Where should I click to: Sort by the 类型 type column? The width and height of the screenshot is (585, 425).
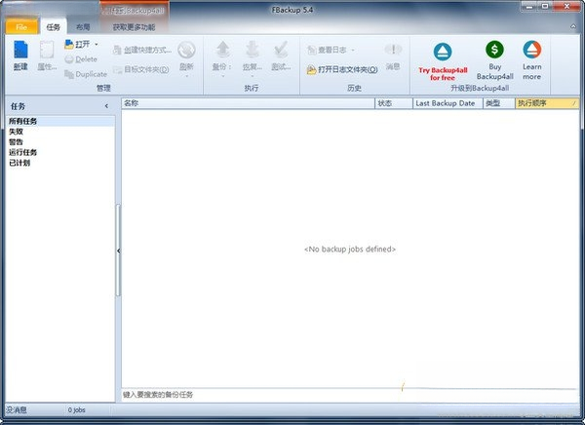point(499,103)
